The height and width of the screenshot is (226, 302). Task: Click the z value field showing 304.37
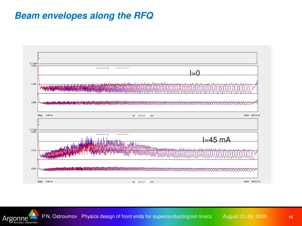[142, 182]
